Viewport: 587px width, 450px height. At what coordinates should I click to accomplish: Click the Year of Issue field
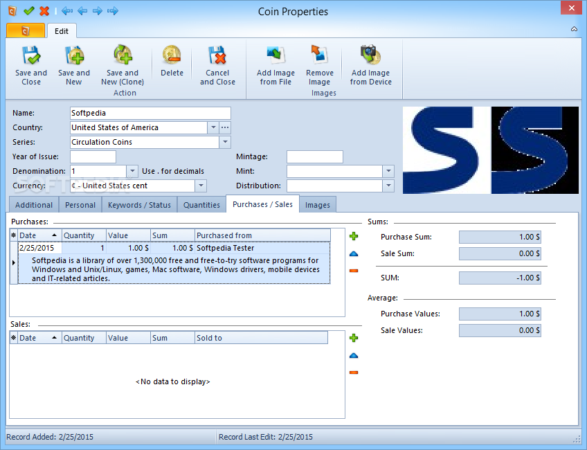pyautogui.click(x=93, y=156)
